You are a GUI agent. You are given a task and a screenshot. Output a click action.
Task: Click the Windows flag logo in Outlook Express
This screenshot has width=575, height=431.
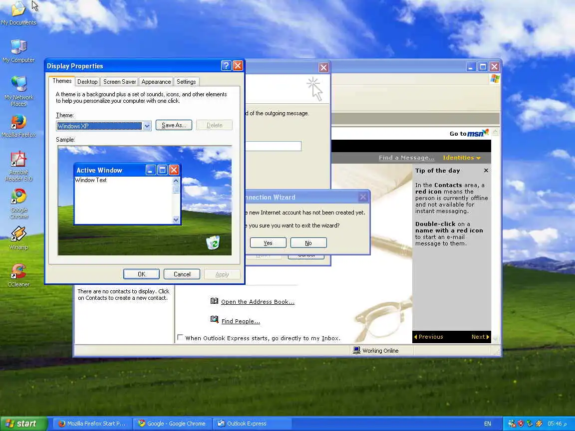pos(495,79)
